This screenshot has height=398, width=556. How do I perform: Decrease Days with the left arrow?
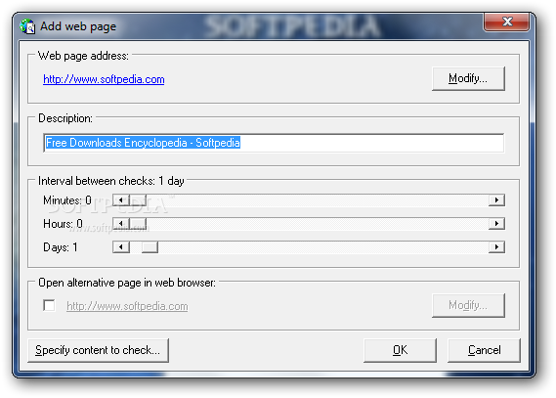[x=121, y=246]
